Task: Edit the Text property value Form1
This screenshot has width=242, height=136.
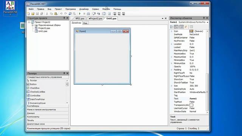Action: 197,99
